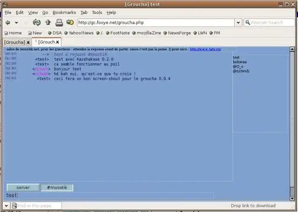The height and width of the screenshot is (212, 298).
Task: Open the FootNote bookmark
Action: [x=118, y=33]
